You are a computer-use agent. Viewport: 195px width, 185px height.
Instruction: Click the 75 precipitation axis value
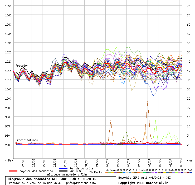188,6
